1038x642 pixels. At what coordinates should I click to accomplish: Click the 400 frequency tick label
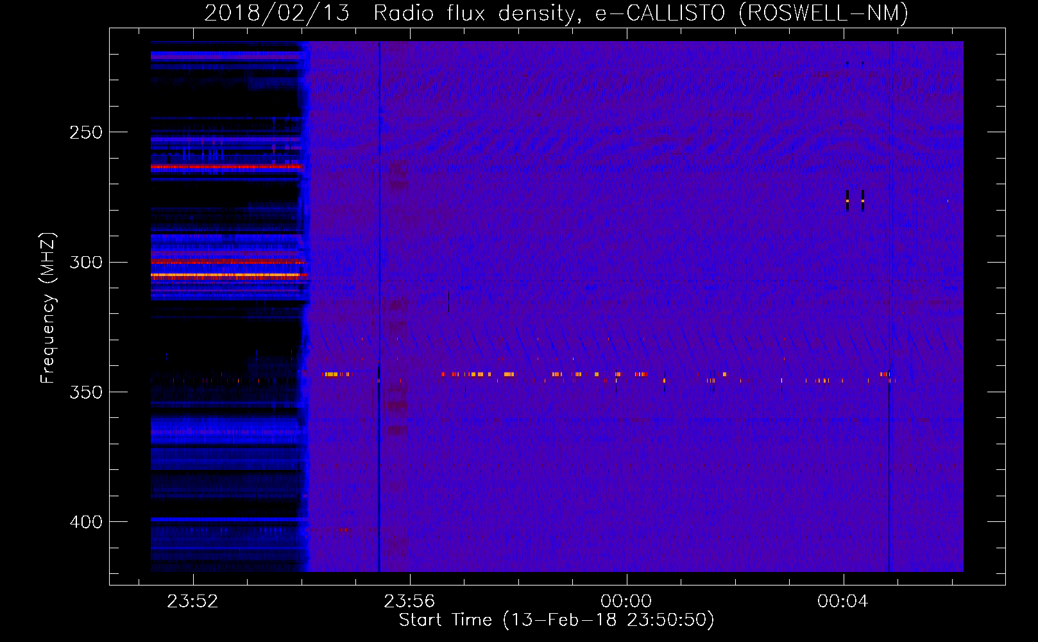click(86, 522)
